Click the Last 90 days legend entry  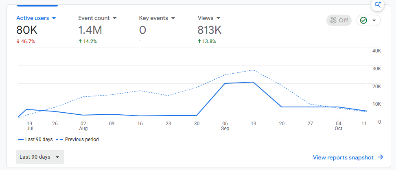click(x=35, y=139)
